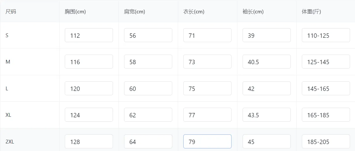Click the 尺码 column header
The image size is (355, 151).
pyautogui.click(x=11, y=12)
